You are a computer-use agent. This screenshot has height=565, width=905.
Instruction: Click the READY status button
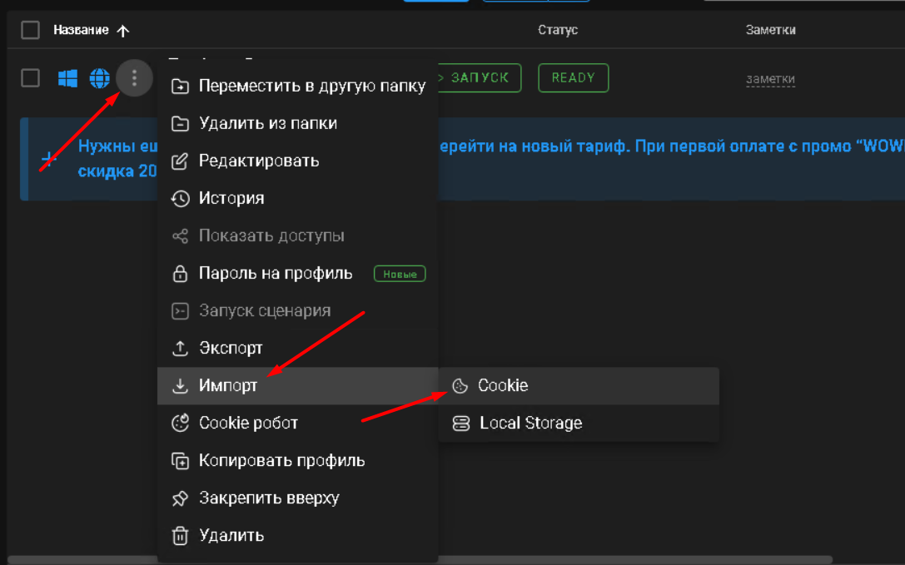coord(573,78)
